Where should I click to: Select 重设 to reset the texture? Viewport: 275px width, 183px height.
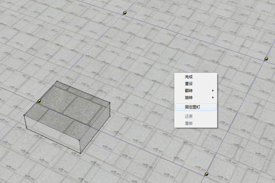[196, 84]
